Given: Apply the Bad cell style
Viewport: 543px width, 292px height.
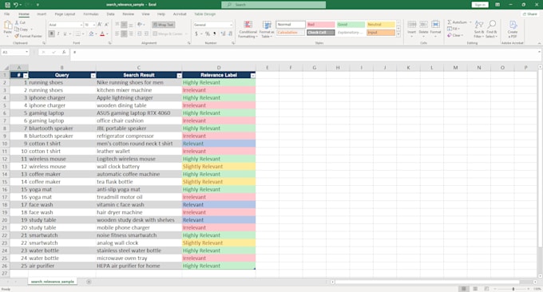Looking at the screenshot, I should click(321, 25).
